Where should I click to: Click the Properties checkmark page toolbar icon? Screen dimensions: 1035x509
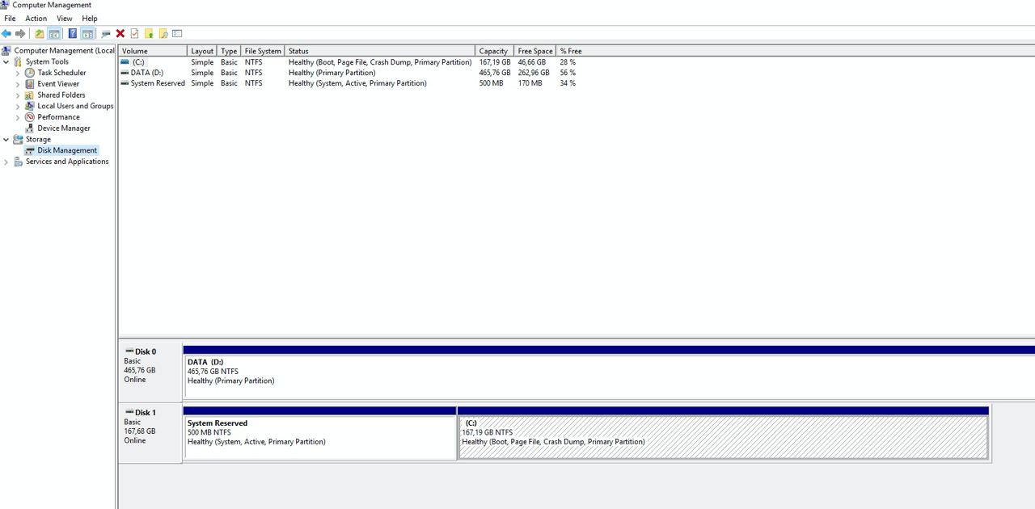pos(134,34)
